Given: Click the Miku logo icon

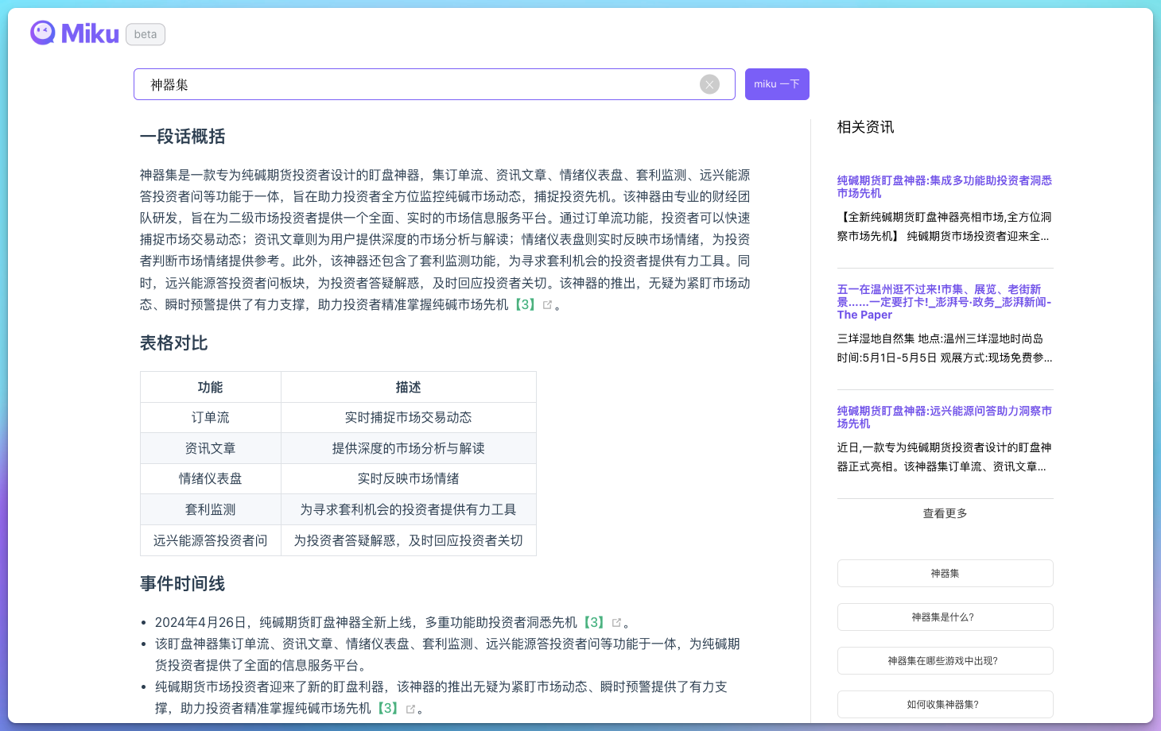Looking at the screenshot, I should point(43,33).
